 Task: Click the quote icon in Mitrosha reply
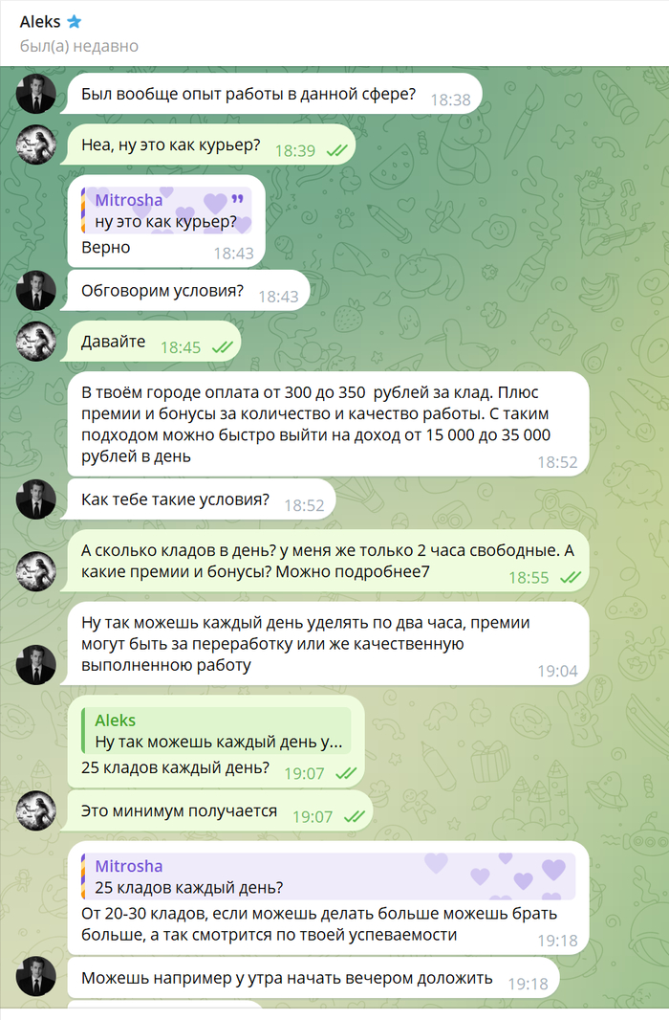(237, 199)
